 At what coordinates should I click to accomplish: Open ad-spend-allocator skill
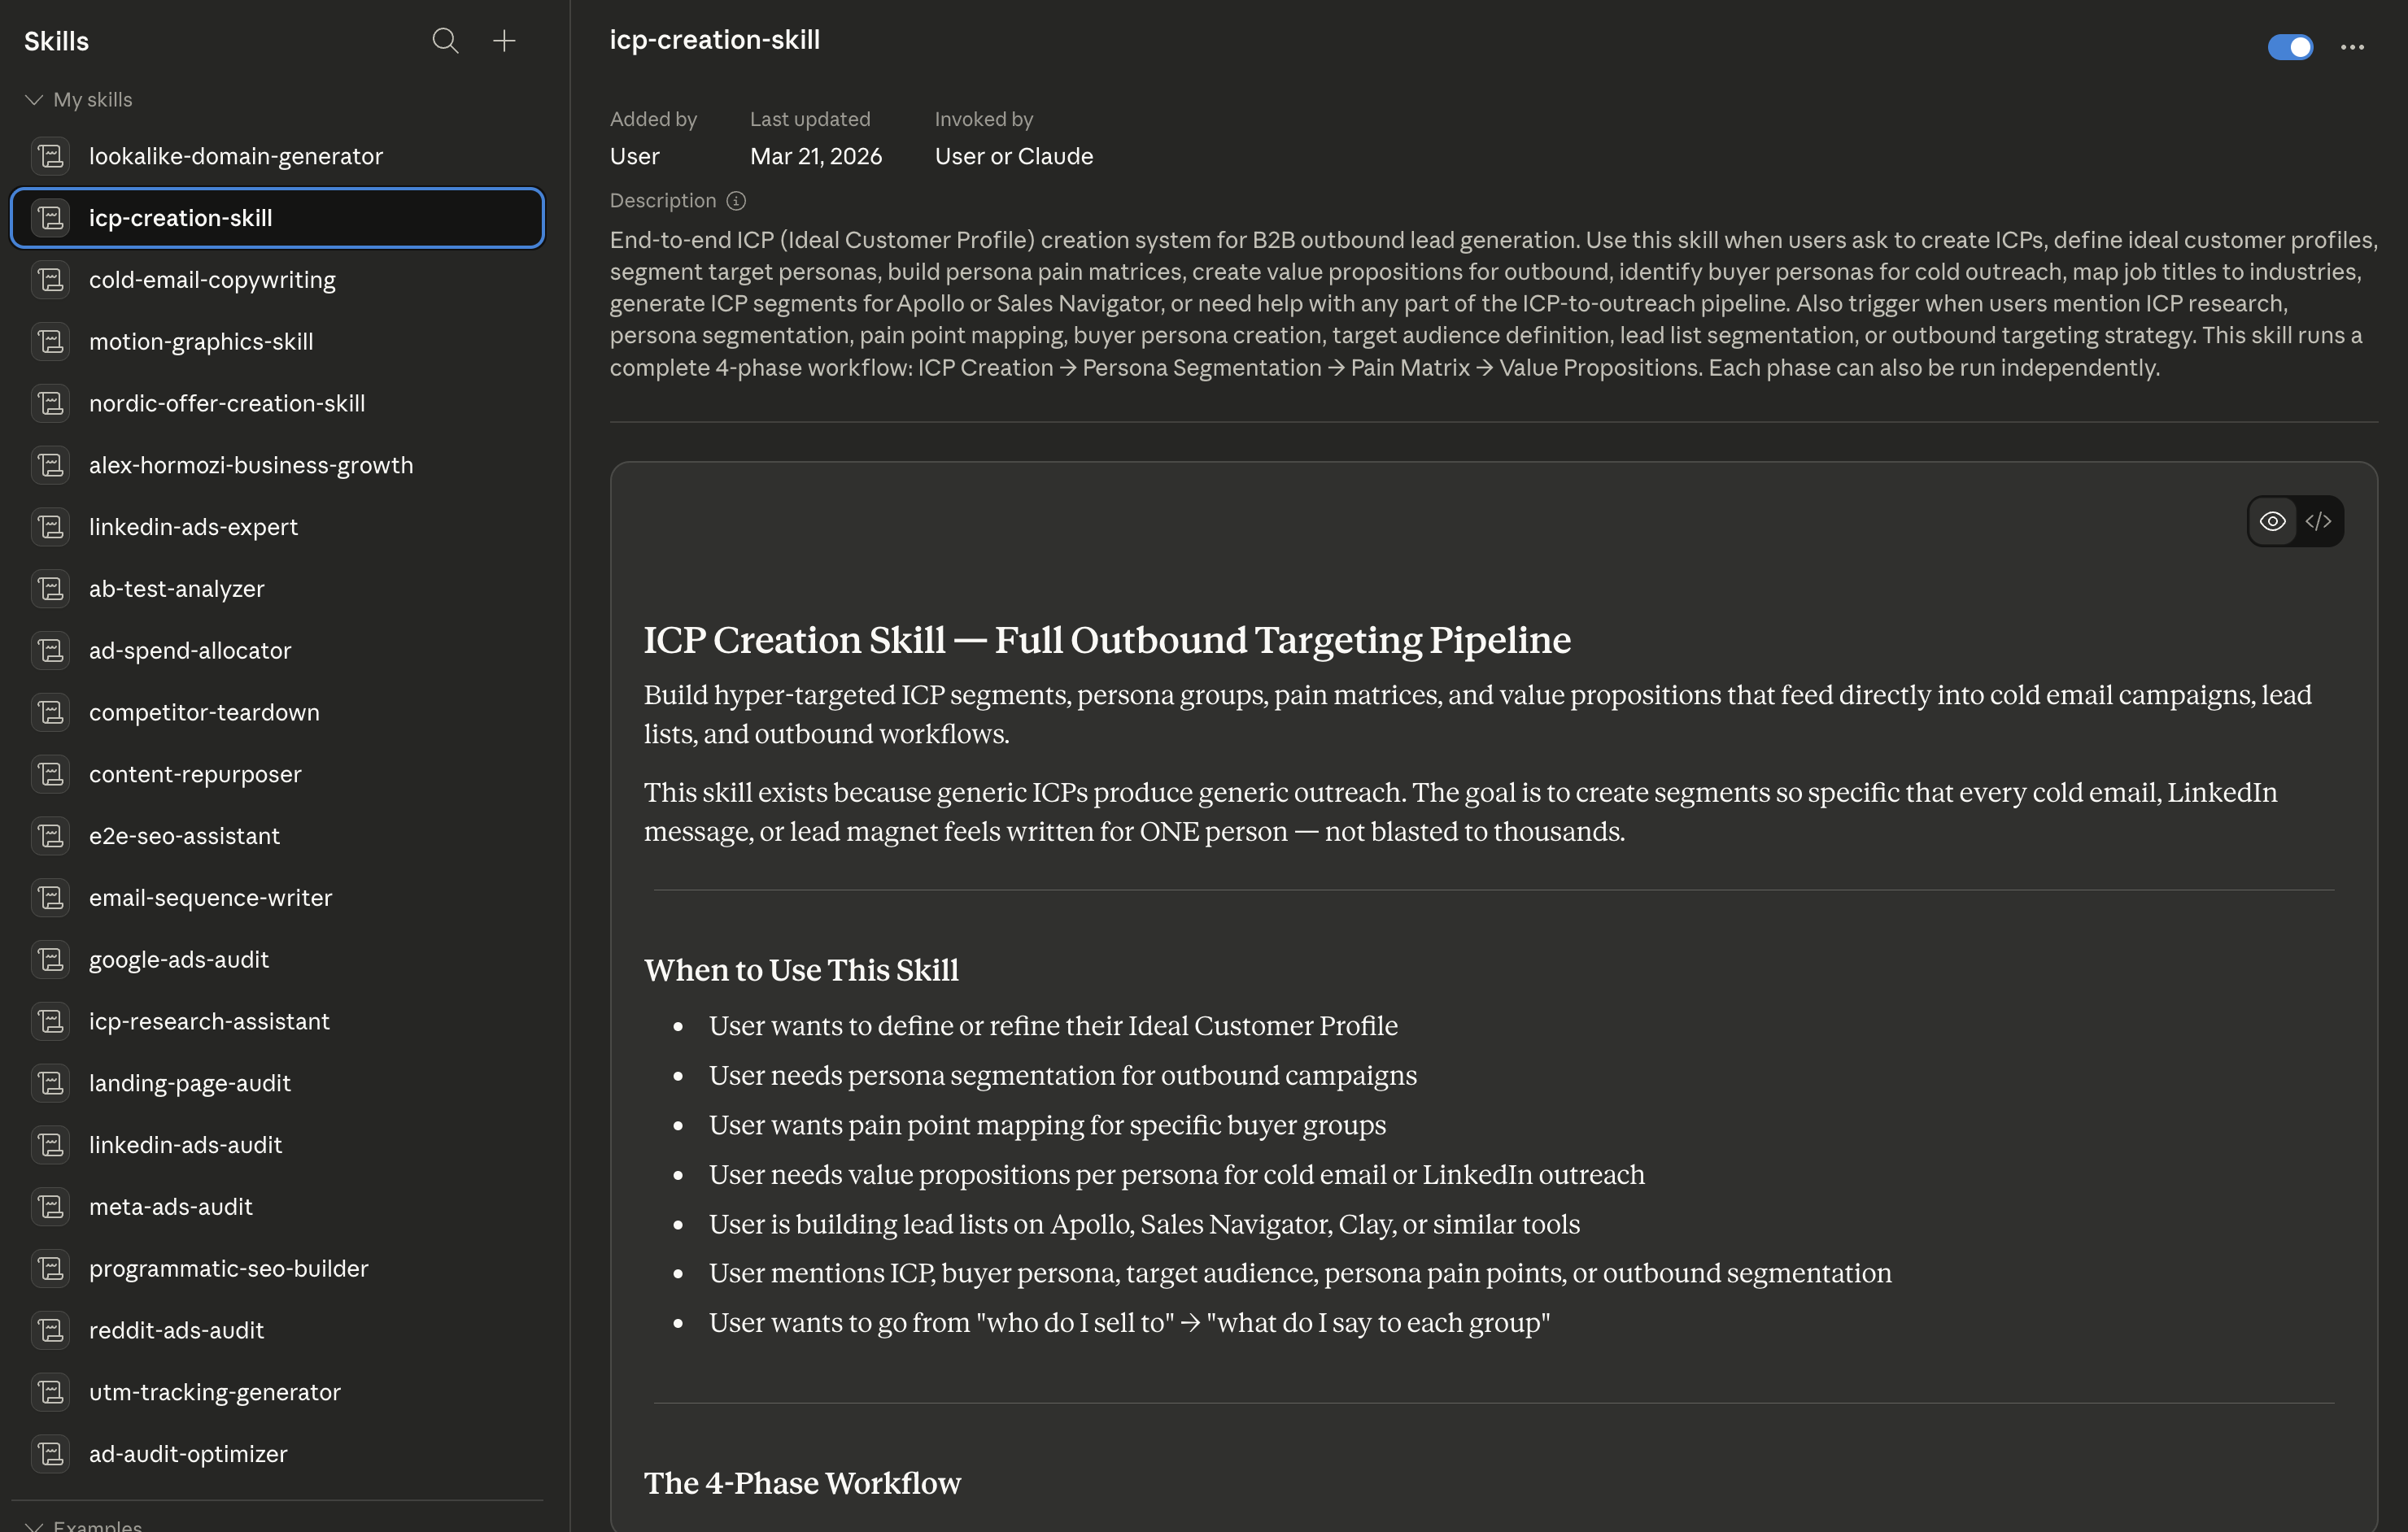point(277,651)
